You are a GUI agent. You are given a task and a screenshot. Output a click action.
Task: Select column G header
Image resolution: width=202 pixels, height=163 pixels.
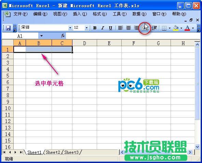[x=158, y=43]
